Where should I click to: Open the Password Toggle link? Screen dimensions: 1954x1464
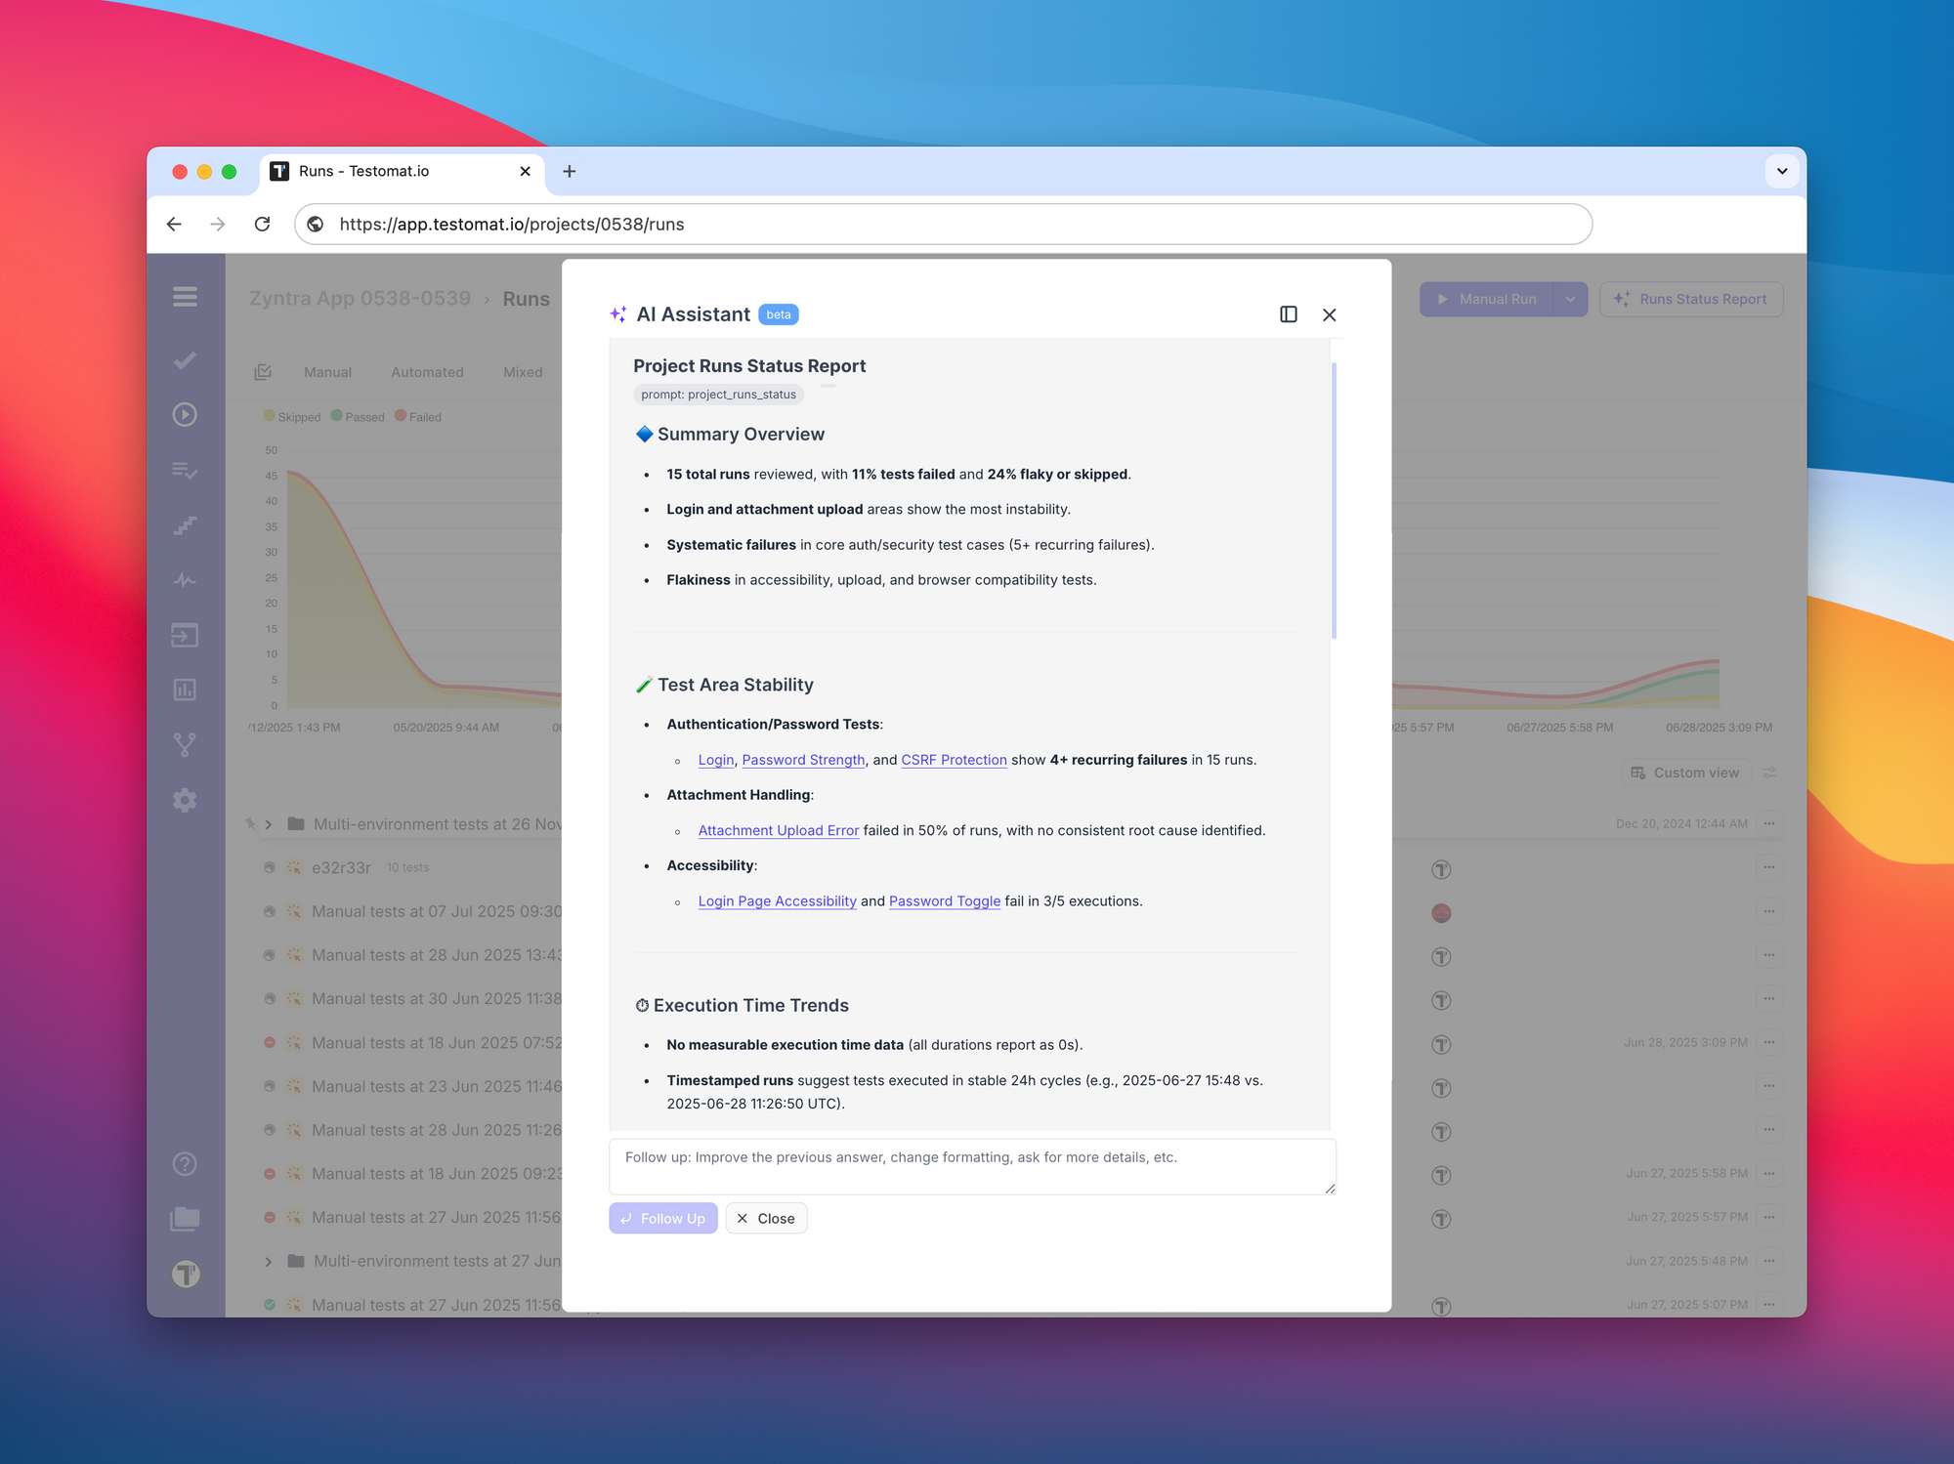pyautogui.click(x=945, y=901)
